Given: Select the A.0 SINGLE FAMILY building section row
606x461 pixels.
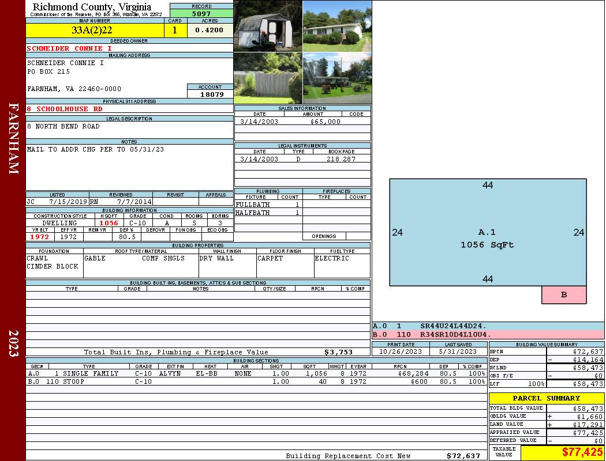Looking at the screenshot, I should pos(254,373).
